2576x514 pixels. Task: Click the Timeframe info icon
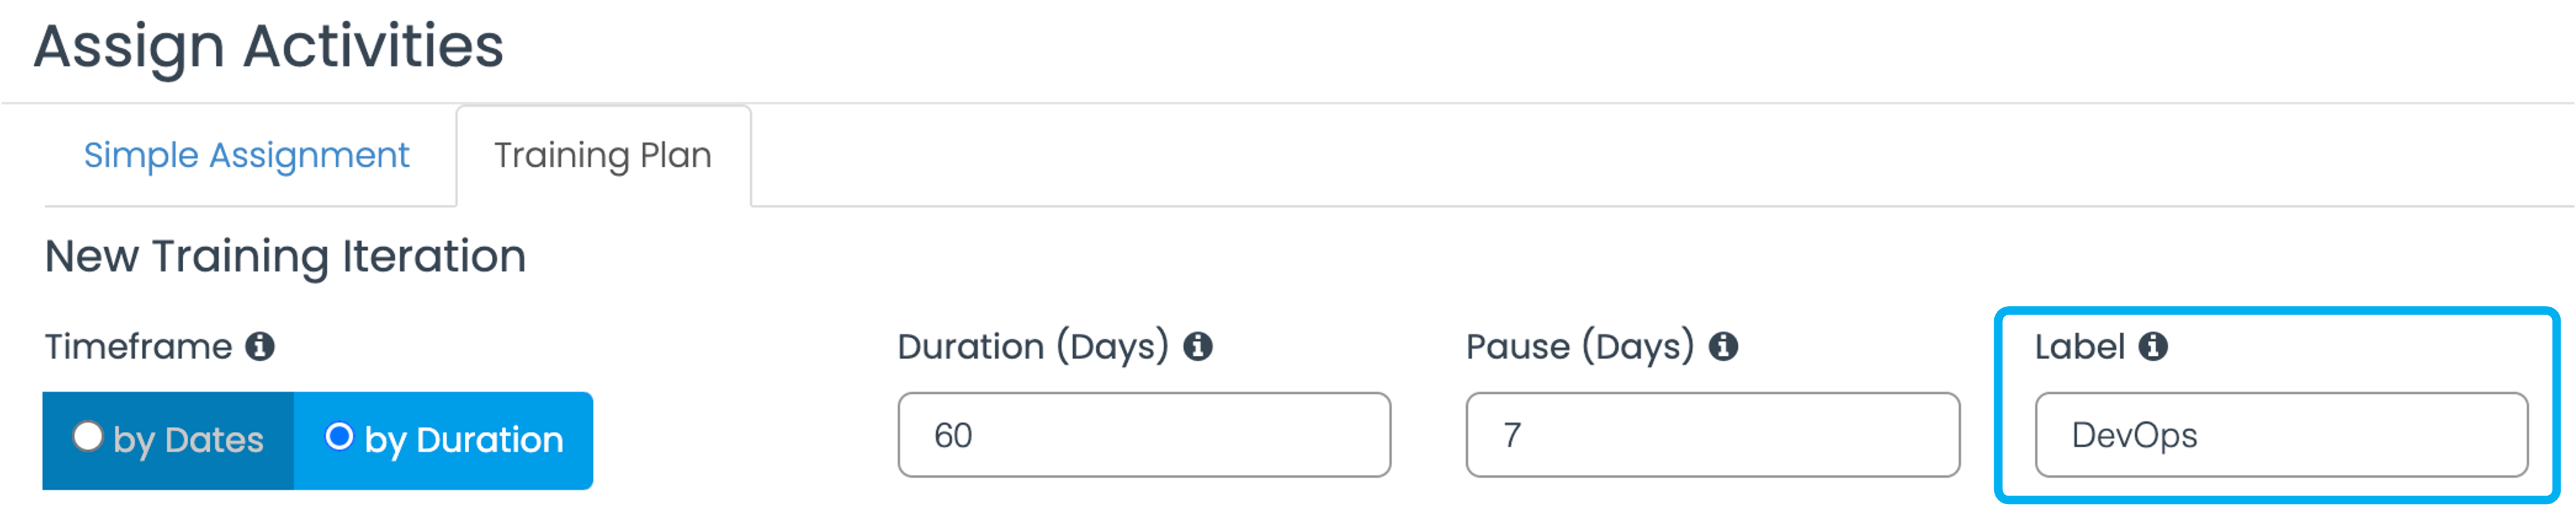tap(260, 347)
